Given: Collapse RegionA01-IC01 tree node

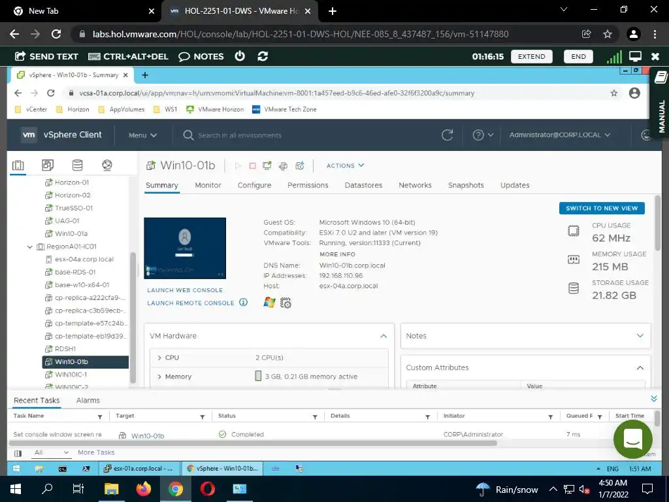Looking at the screenshot, I should point(30,246).
